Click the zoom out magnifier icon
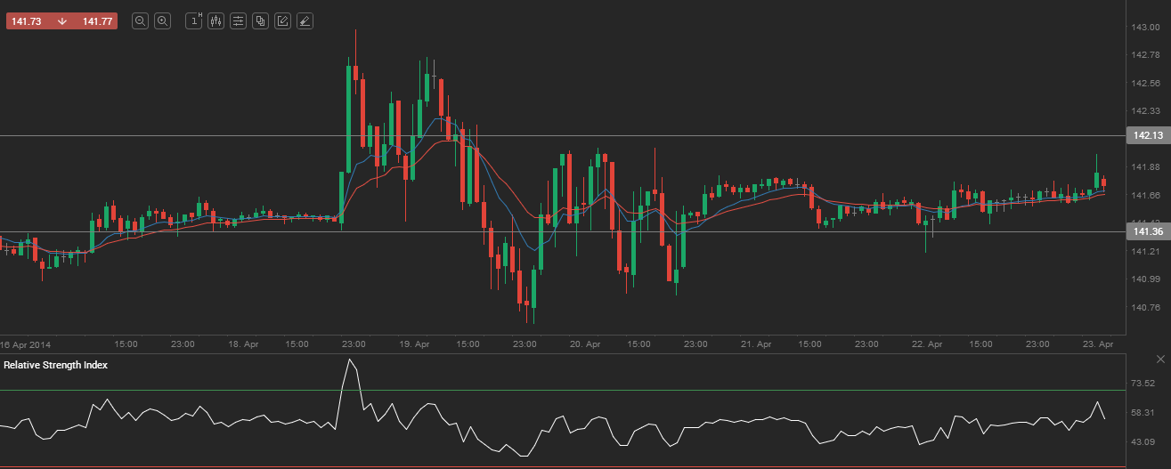The image size is (1171, 469). 140,21
